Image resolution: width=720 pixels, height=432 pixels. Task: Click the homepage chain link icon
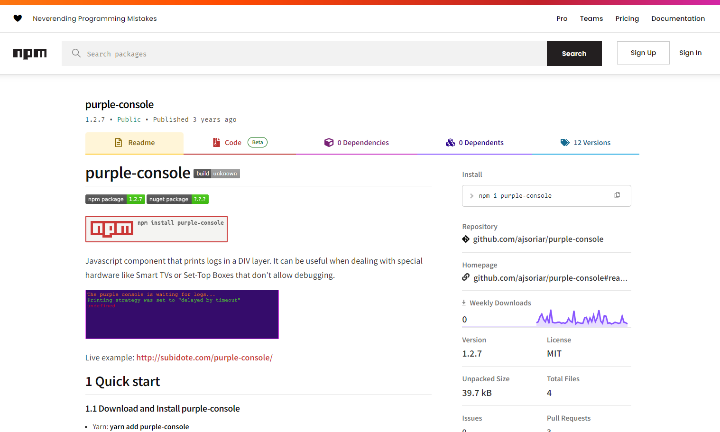click(466, 277)
